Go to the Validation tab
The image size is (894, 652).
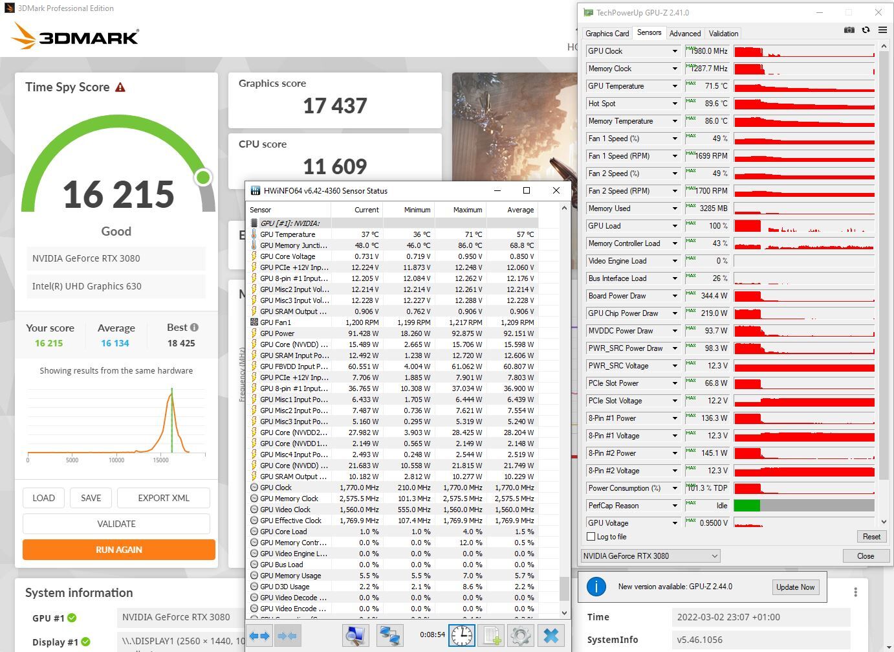[723, 34]
